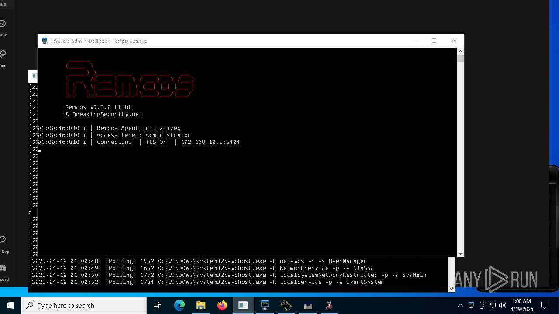Click the '192.168.10.1:2404' address
The height and width of the screenshot is (314, 559).
click(x=210, y=142)
